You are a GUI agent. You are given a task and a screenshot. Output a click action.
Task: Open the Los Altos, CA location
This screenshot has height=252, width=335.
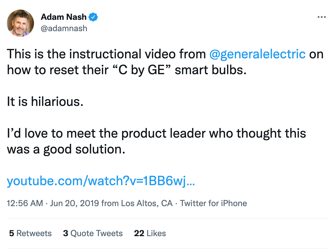[147, 203]
